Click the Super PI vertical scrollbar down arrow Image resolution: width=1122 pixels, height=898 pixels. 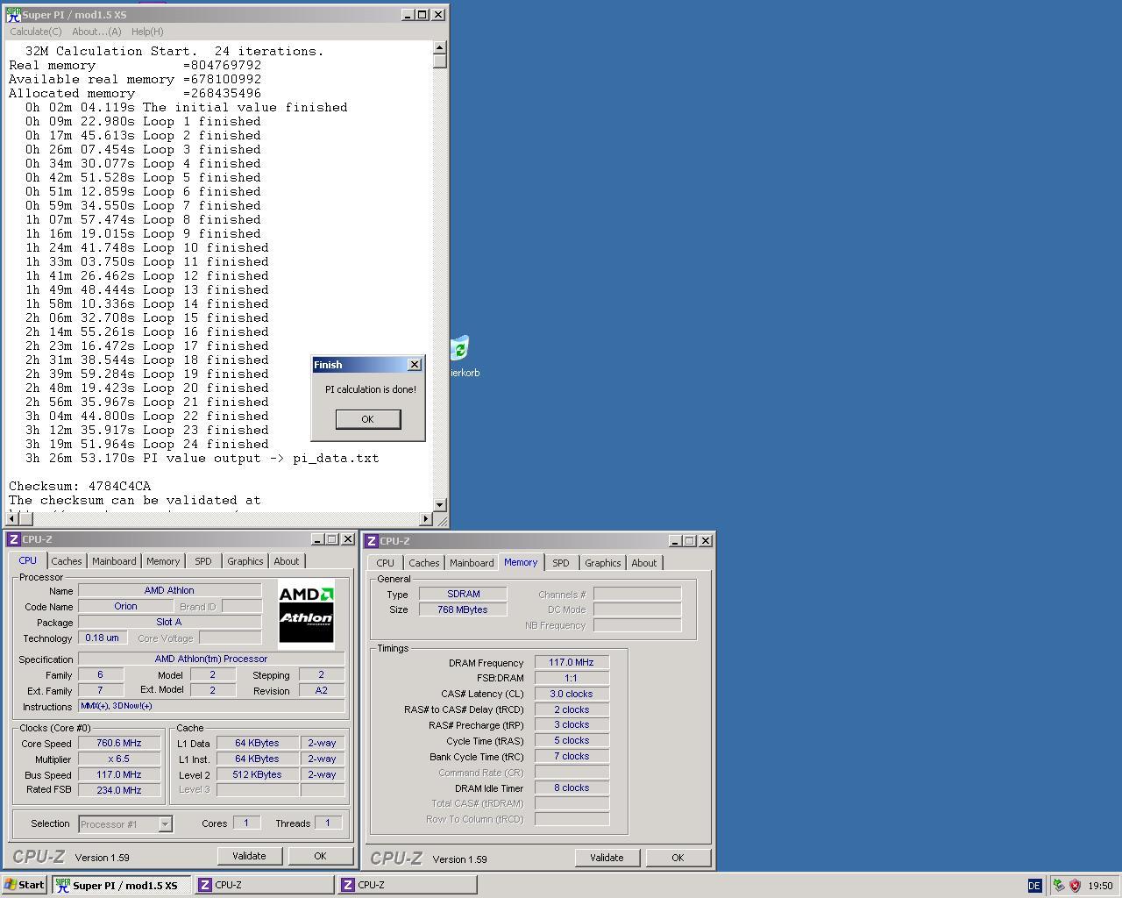coord(440,505)
